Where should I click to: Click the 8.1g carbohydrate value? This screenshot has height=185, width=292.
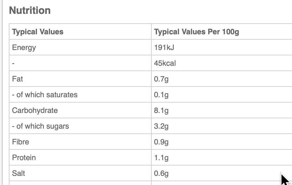click(161, 111)
